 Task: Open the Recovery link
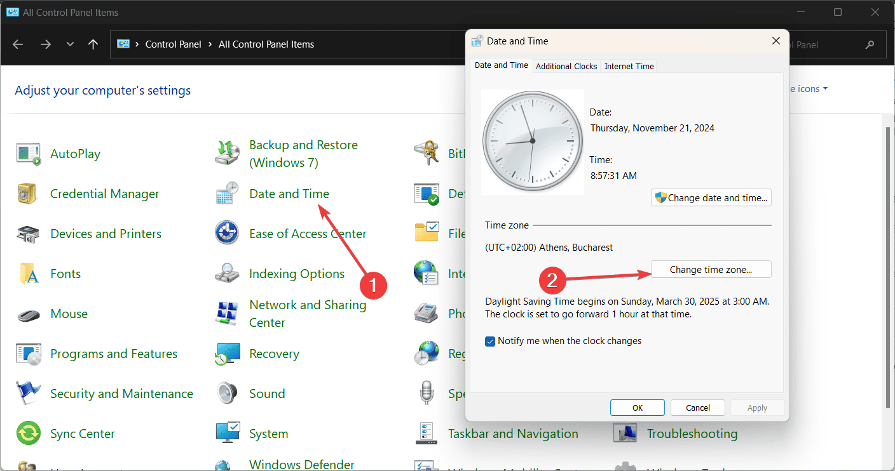pos(274,354)
